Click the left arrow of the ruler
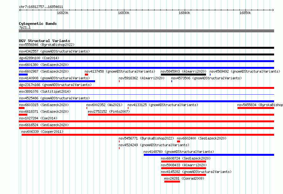The height and width of the screenshot is (194, 283). pyautogui.click(x=20, y=10)
